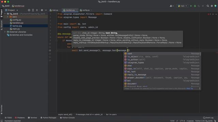
Task: Open the Python Packages tool window
Action: (x=48, y=118)
